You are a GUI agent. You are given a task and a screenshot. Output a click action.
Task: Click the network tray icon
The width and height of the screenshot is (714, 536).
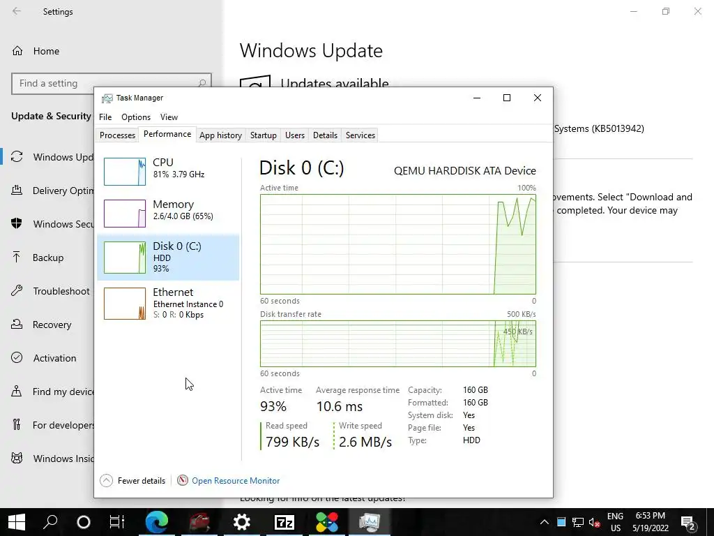click(x=578, y=522)
